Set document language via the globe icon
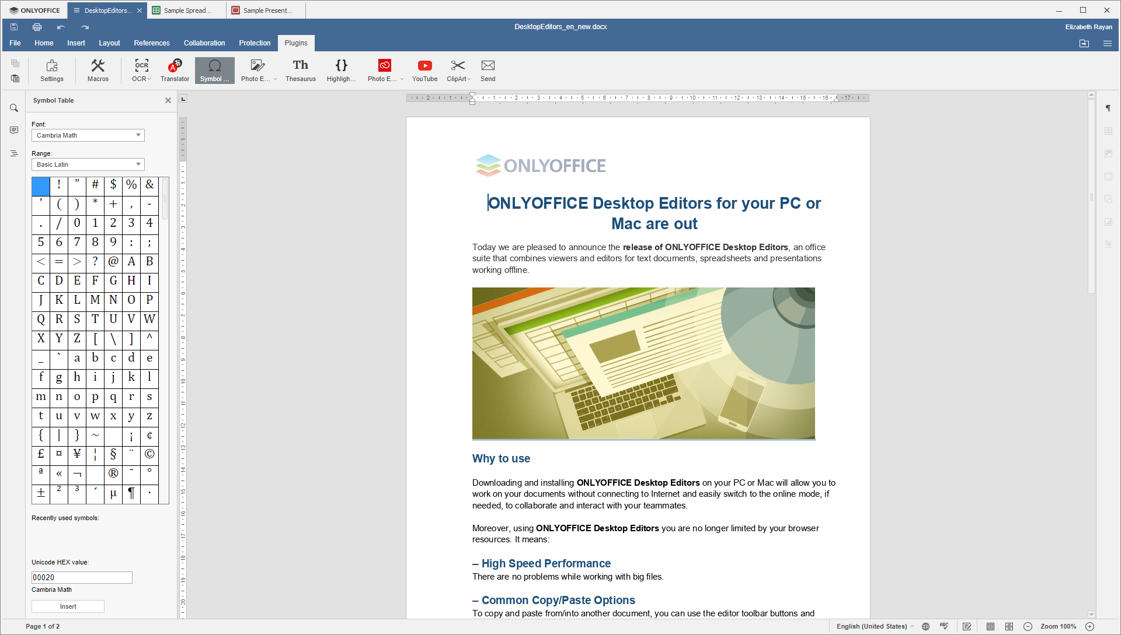 coord(925,626)
